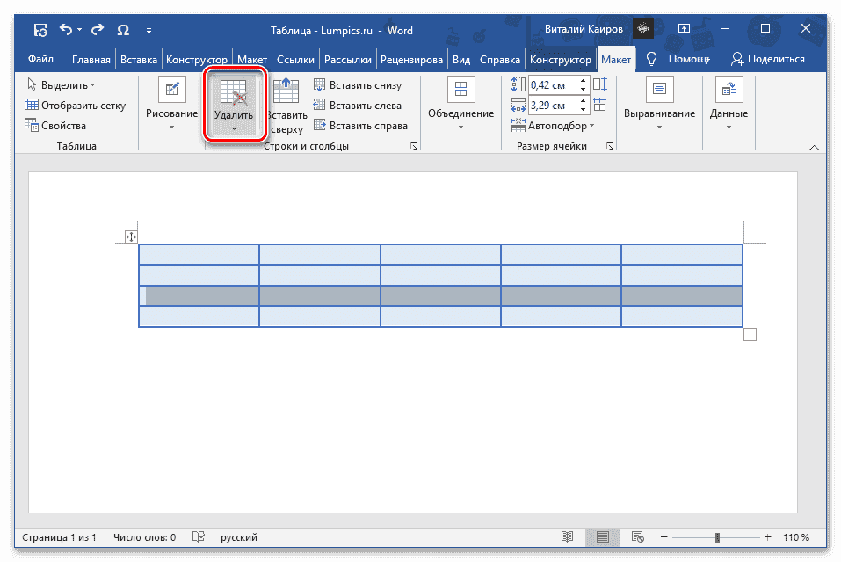
Task: Expand the Выделить dropdown
Action: [x=62, y=85]
